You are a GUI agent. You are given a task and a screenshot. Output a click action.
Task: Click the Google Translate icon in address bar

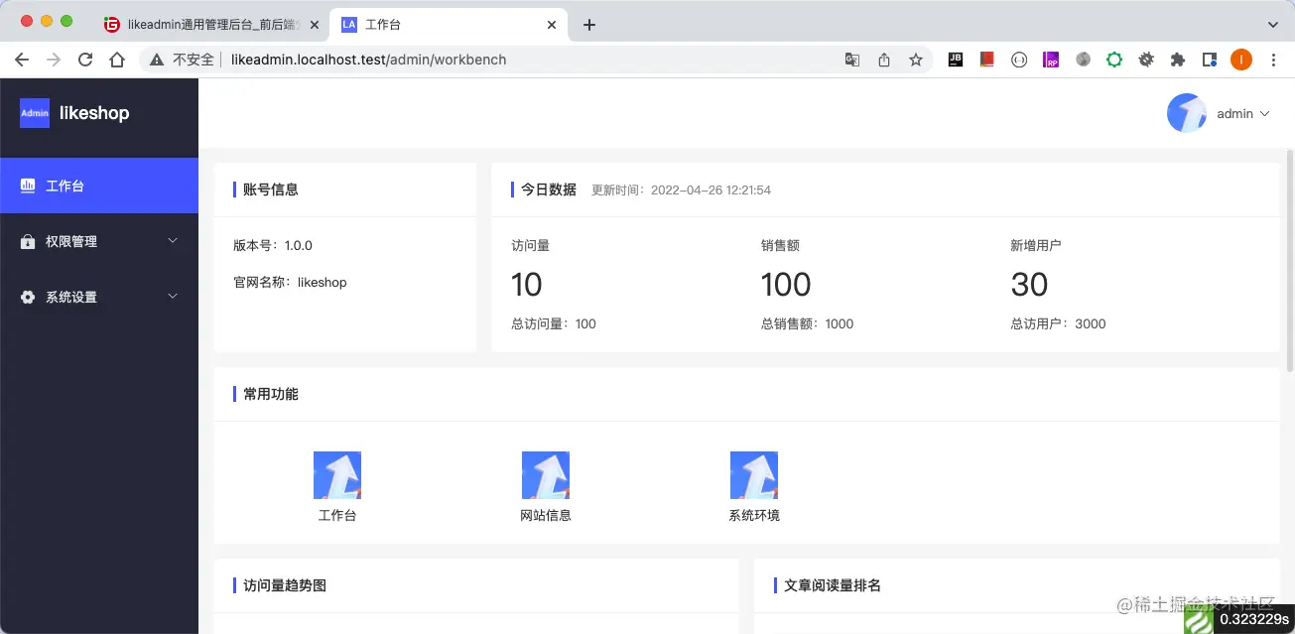point(852,60)
